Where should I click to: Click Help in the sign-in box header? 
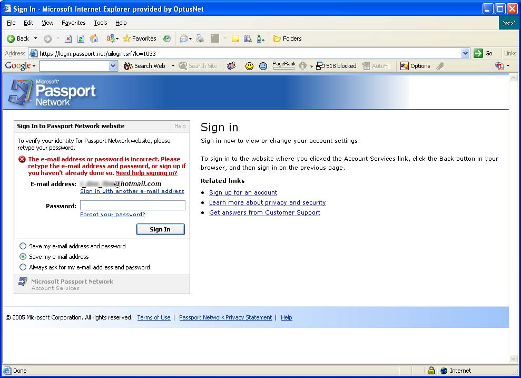(180, 126)
